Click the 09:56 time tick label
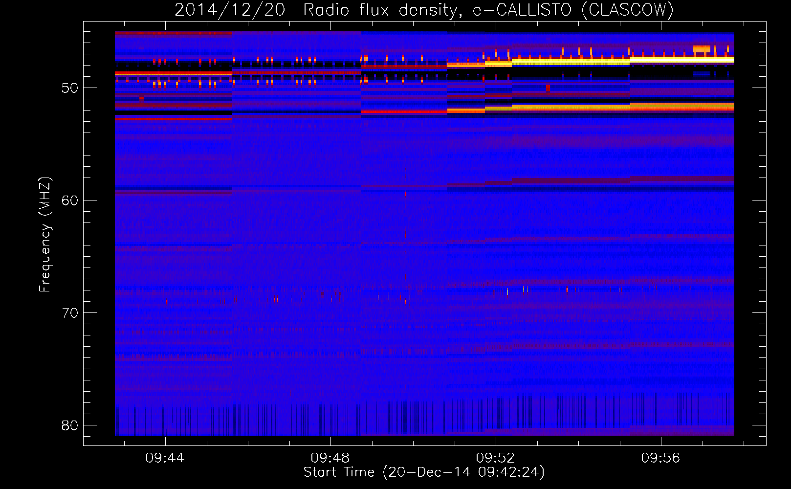 [x=660, y=458]
